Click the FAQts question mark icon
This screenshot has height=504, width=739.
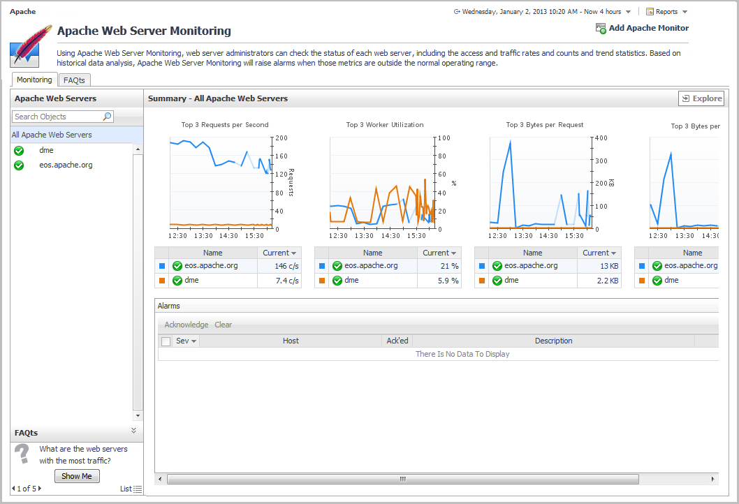[x=22, y=453]
